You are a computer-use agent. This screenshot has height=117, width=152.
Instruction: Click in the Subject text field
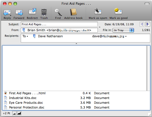pos(59,24)
